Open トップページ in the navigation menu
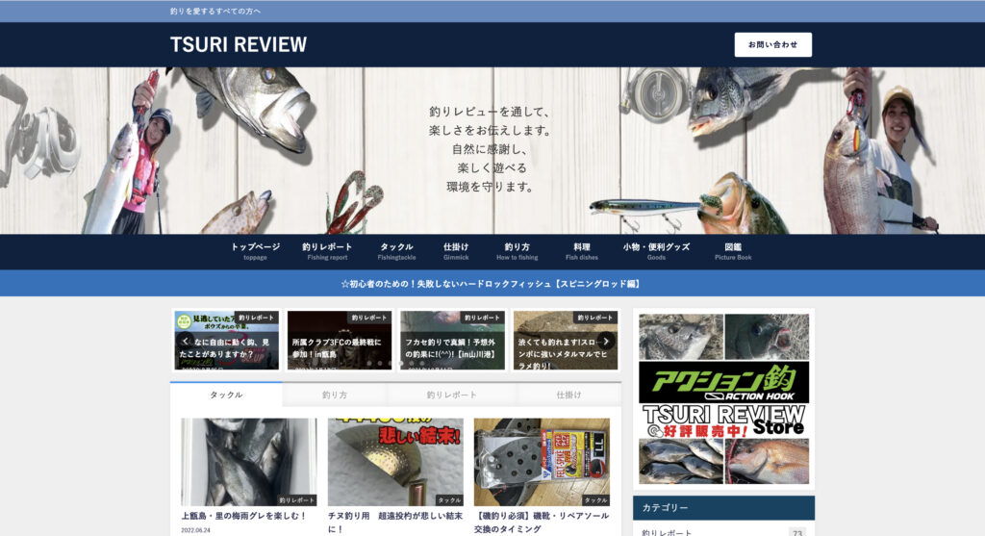Image resolution: width=985 pixels, height=536 pixels. pyautogui.click(x=255, y=251)
